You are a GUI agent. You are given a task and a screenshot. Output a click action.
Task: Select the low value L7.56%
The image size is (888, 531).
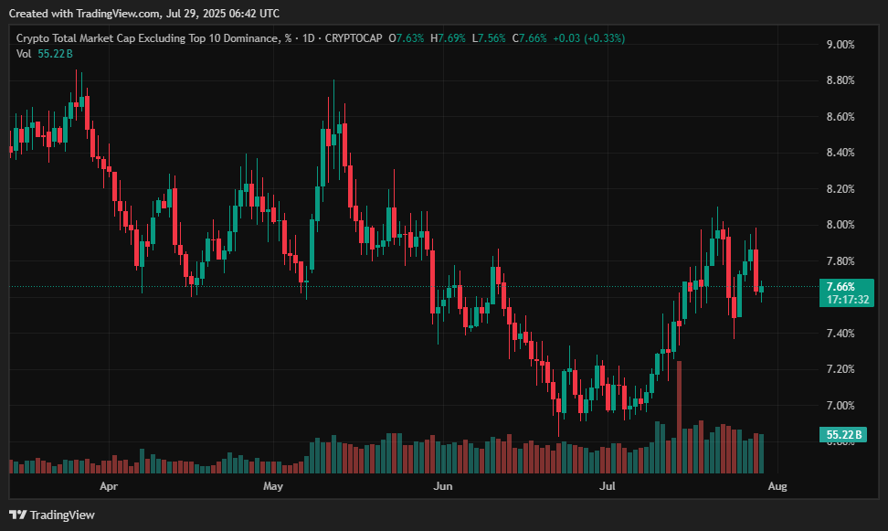pos(489,38)
